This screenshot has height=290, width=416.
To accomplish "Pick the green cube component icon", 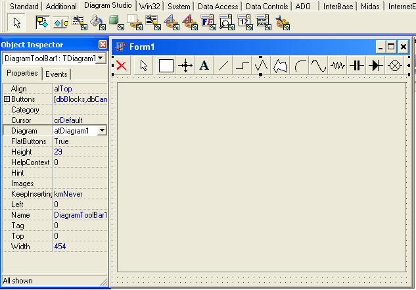I will pos(116,22).
